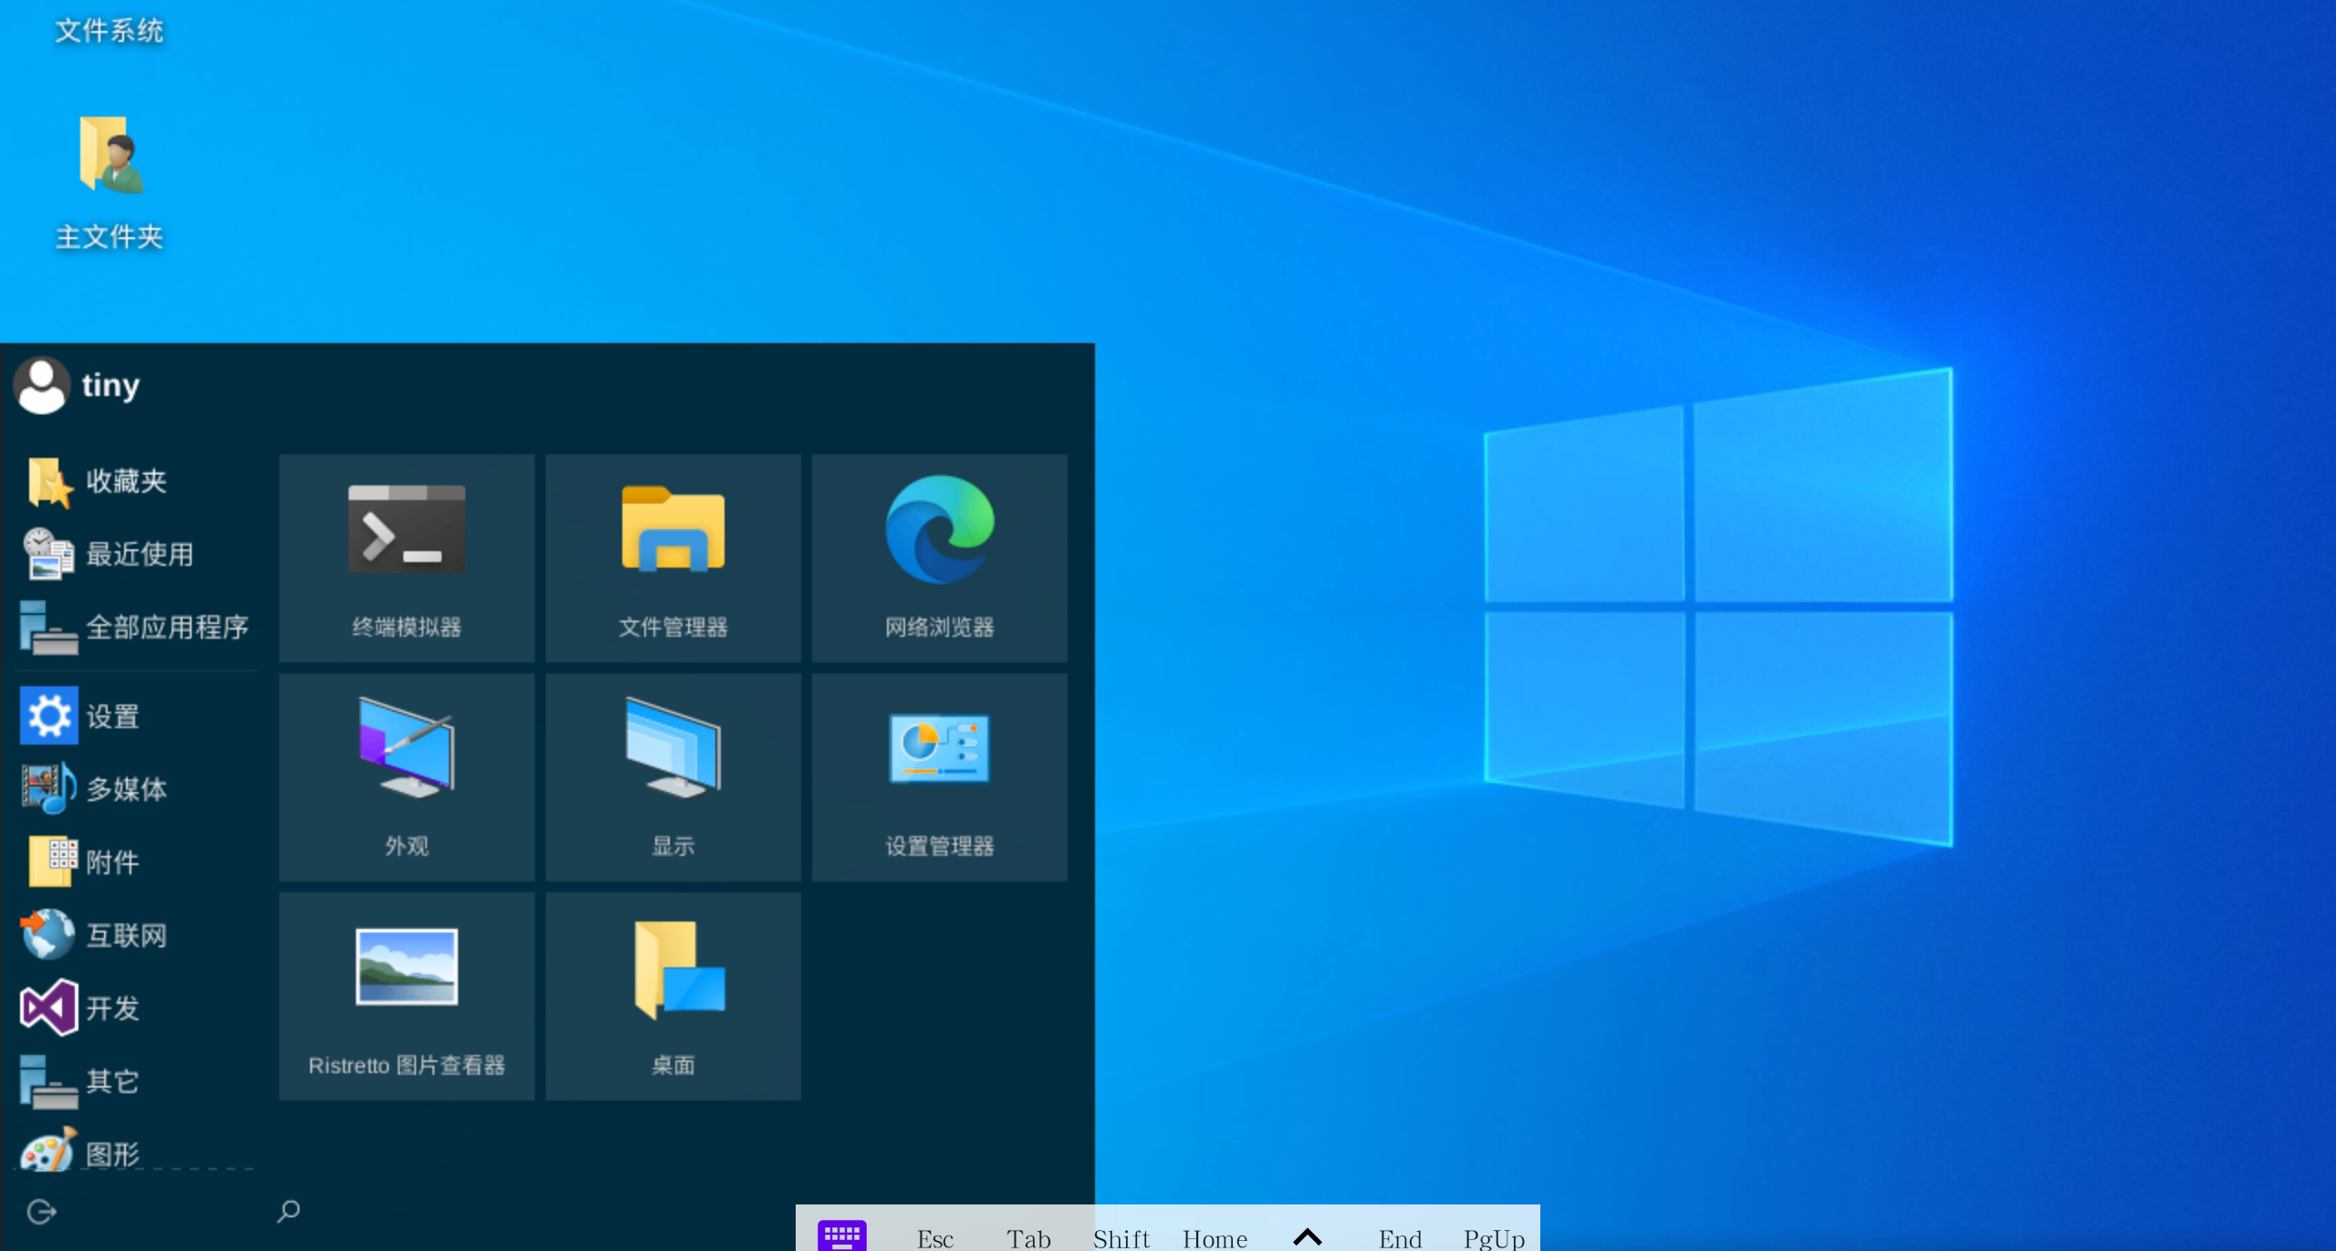Open 主文件夹 home folder on desktop

click(109, 178)
